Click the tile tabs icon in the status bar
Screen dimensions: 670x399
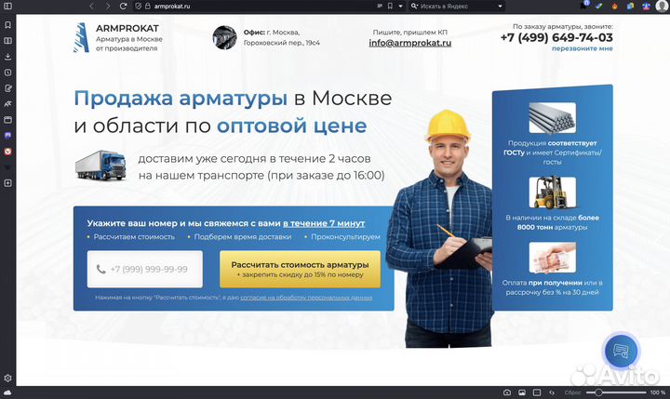click(537, 392)
